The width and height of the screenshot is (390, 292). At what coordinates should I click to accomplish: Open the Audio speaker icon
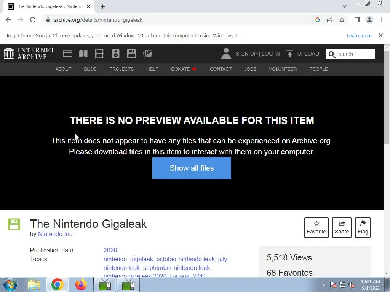click(x=116, y=54)
